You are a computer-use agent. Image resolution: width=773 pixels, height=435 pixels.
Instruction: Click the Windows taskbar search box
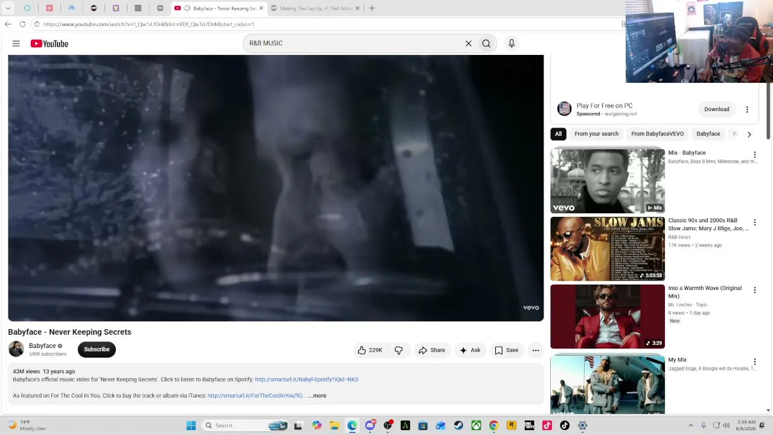(245, 425)
